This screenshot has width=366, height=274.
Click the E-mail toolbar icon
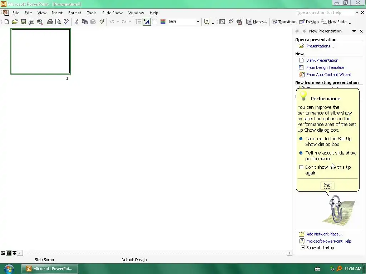click(31, 22)
